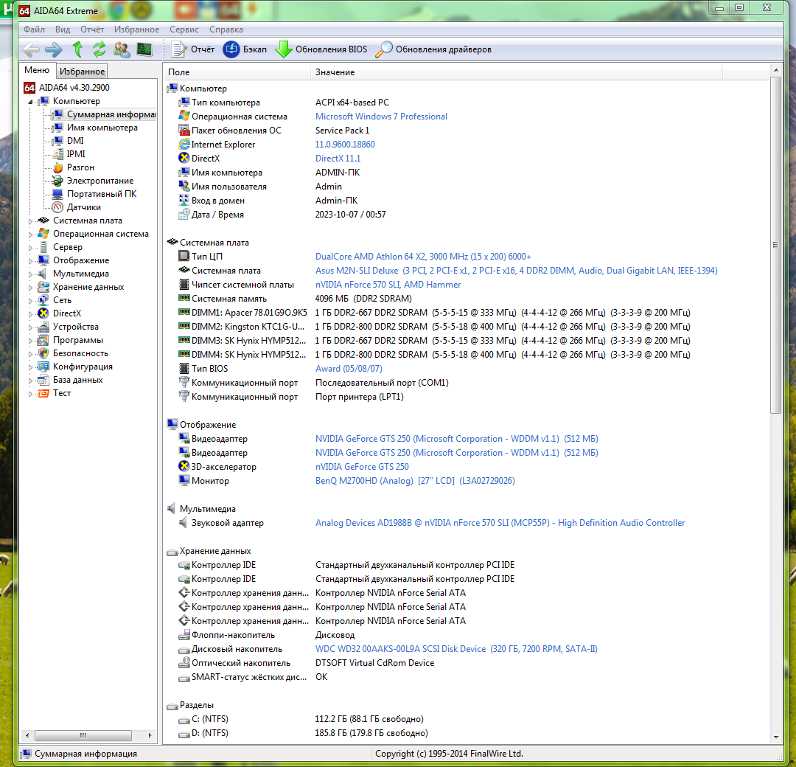
Task: Expand the Системная плата tree node
Action: [x=31, y=221]
